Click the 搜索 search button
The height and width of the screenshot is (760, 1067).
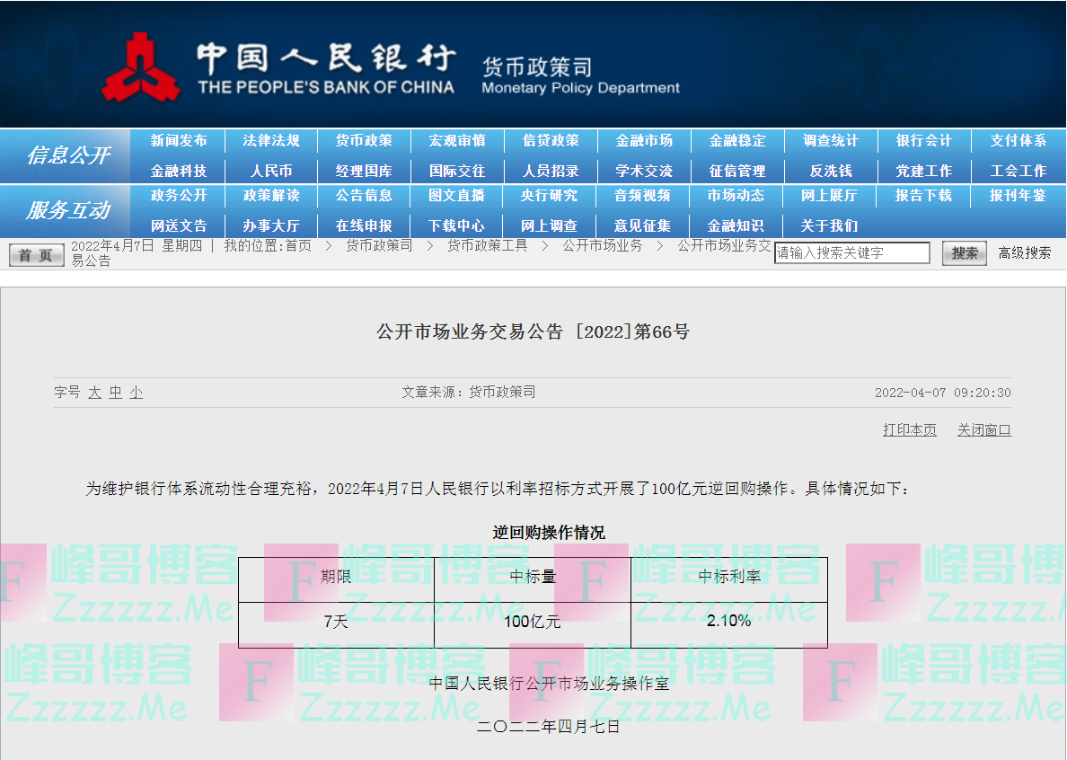tap(964, 252)
